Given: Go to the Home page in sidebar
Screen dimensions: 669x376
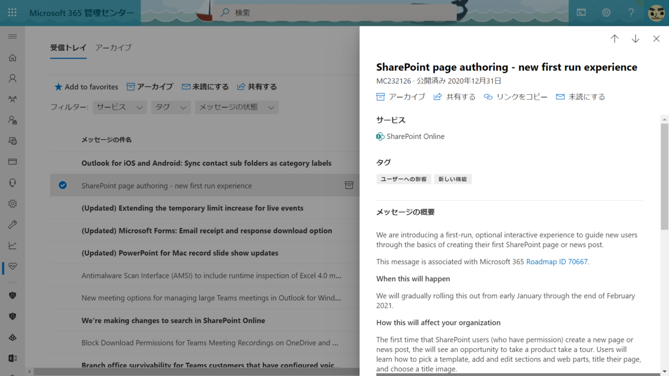Looking at the screenshot, I should (x=12, y=57).
